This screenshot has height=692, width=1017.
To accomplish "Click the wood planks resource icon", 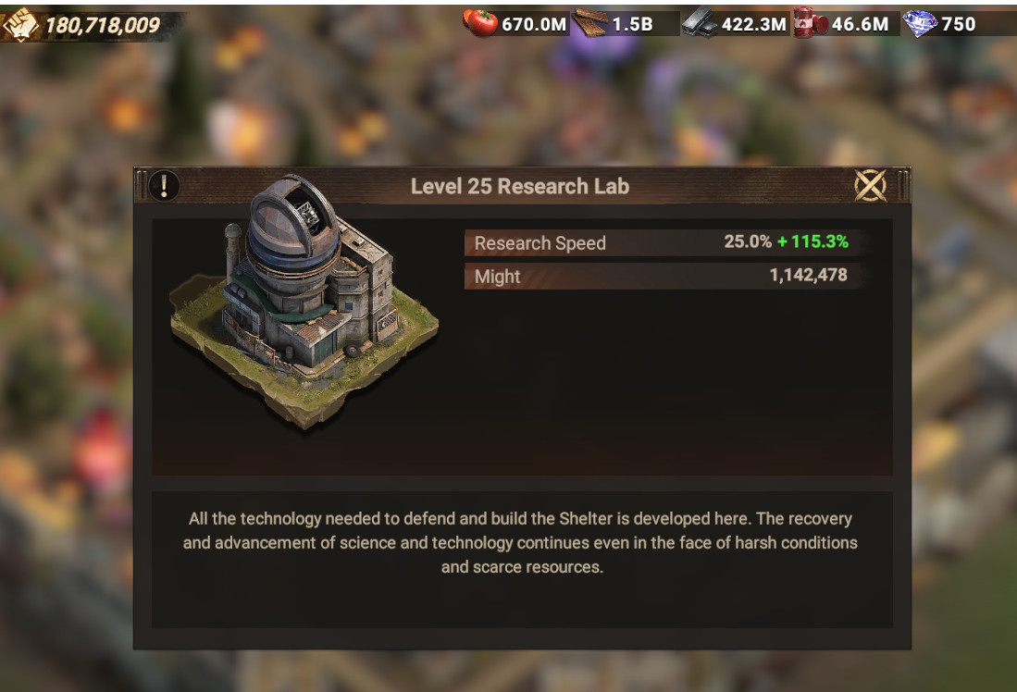I will 590,23.
